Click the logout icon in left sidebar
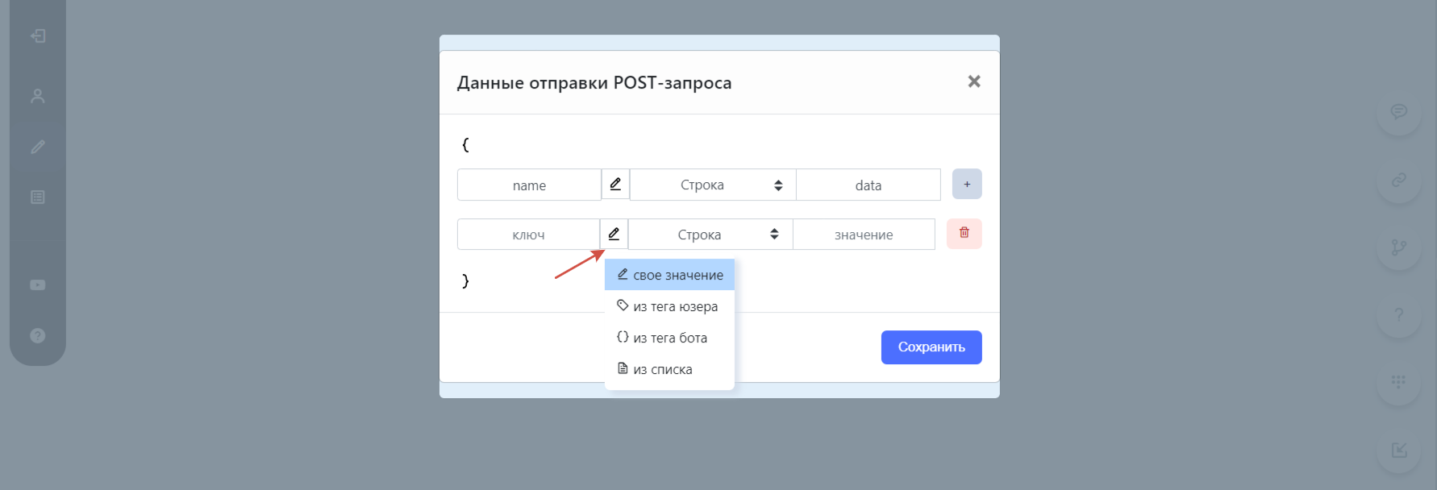The width and height of the screenshot is (1437, 490). (38, 36)
